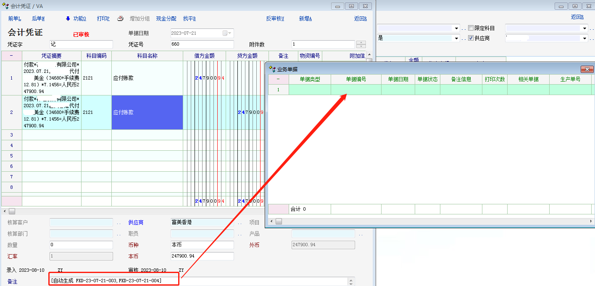Click lookup dots next to 供应商 field
Viewport: 595px width, 286px height.
(x=240, y=223)
